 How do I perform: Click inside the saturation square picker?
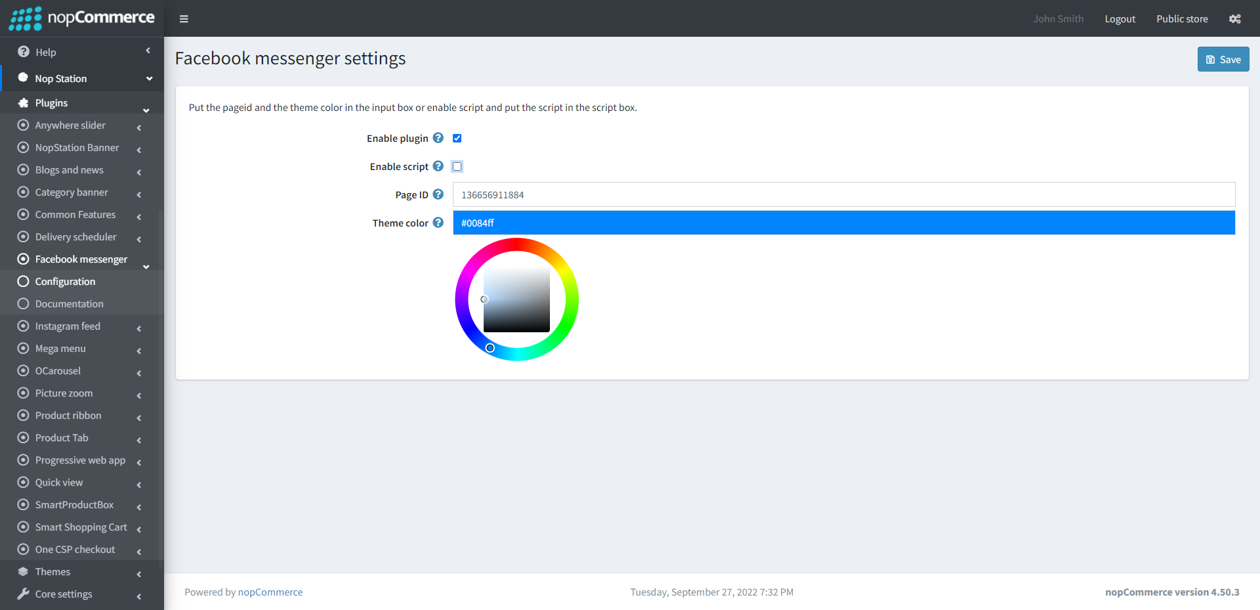(517, 299)
